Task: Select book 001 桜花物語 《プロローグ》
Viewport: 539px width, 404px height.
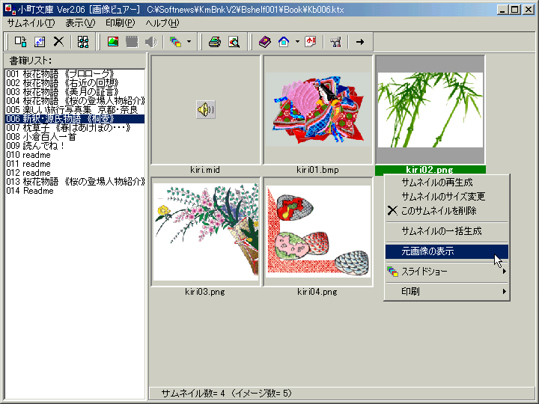Action: point(75,74)
